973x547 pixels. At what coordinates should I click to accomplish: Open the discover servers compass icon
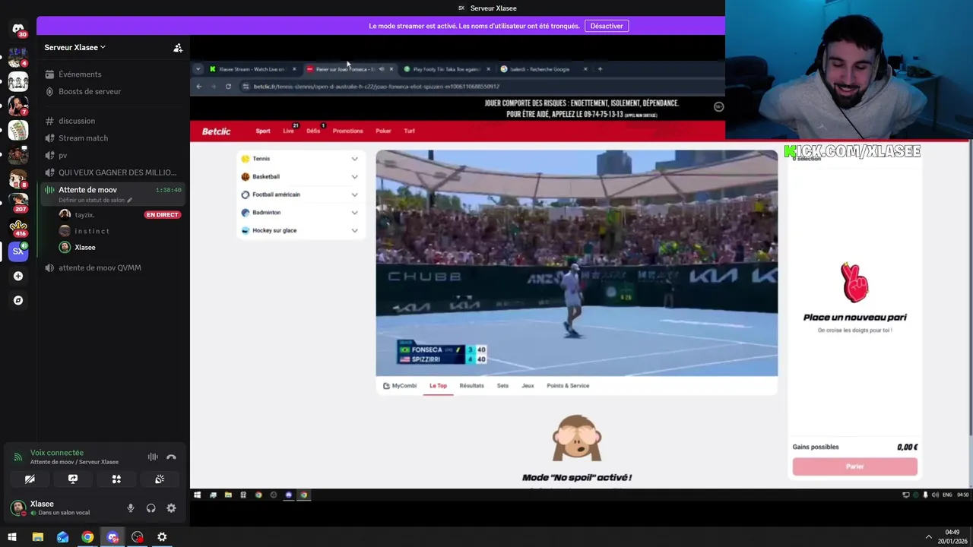pyautogui.click(x=18, y=300)
